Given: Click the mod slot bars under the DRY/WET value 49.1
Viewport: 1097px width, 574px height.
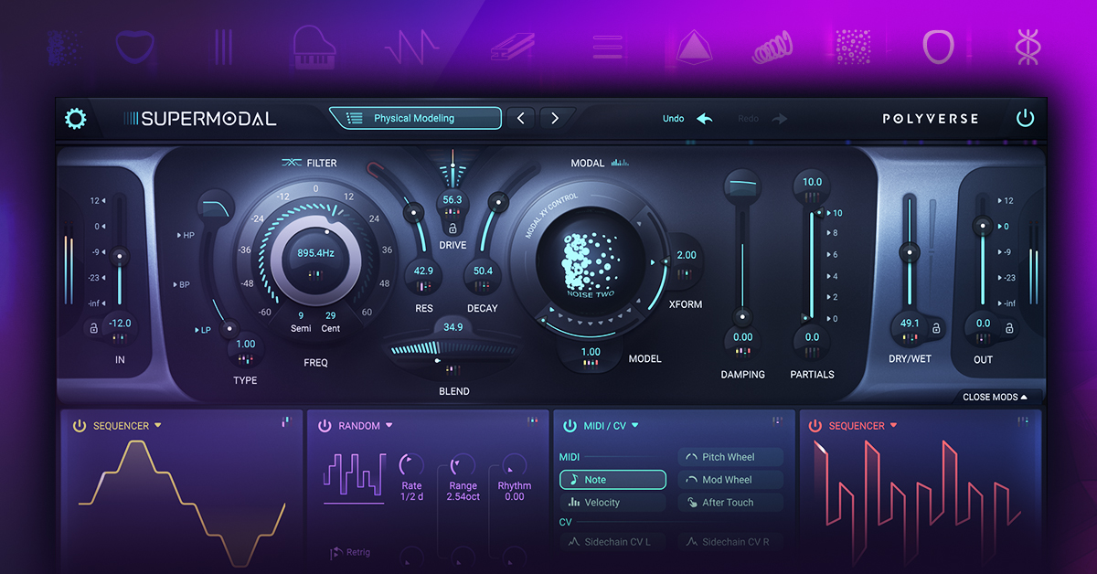Looking at the screenshot, I should tap(910, 337).
